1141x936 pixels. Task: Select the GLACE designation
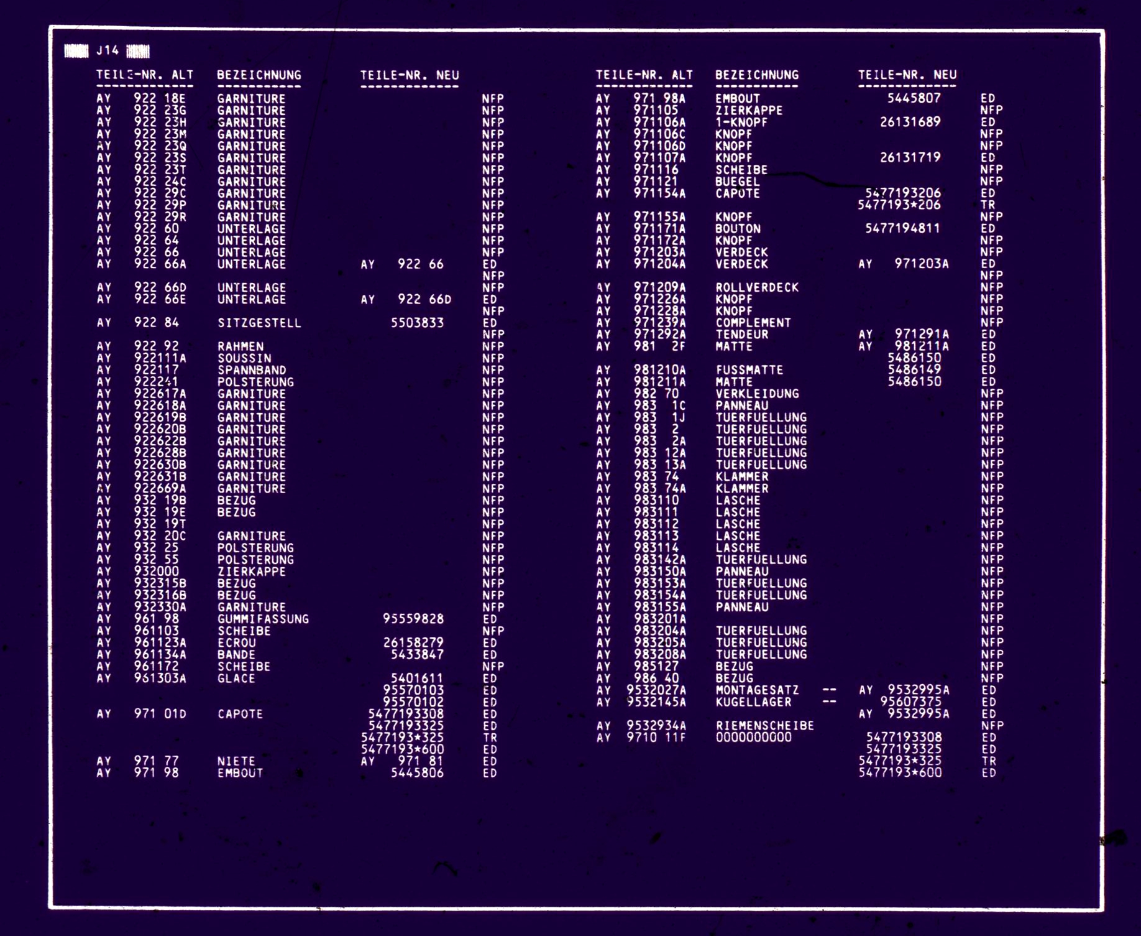(x=237, y=679)
